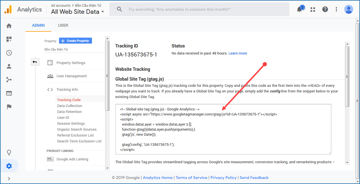360x184 pixels.
Task: Click the Google Ads Linking icon
Action: tap(50, 159)
